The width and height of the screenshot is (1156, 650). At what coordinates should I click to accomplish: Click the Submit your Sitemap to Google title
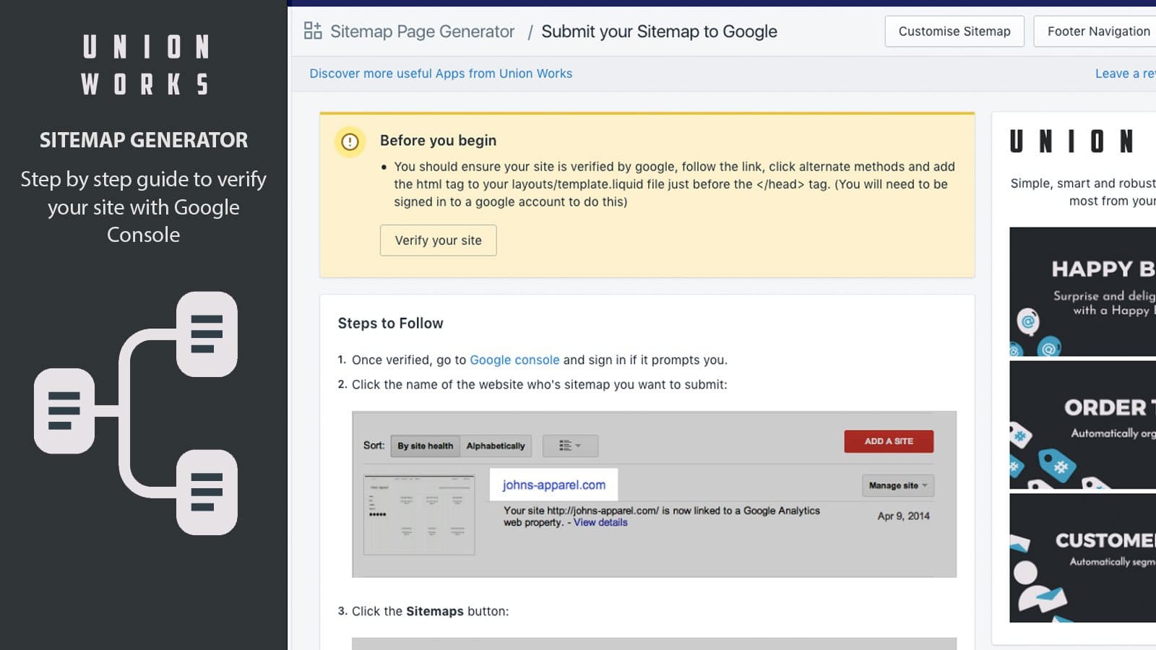click(659, 31)
